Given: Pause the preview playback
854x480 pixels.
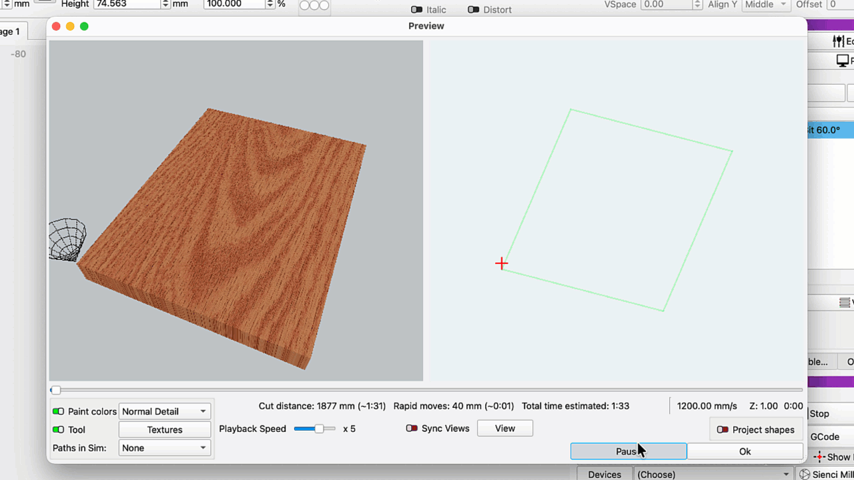Looking at the screenshot, I should [628, 451].
